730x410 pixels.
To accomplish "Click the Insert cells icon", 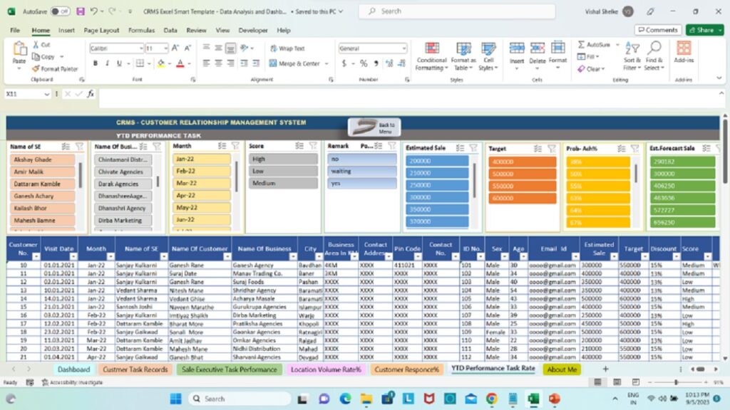I will point(517,48).
